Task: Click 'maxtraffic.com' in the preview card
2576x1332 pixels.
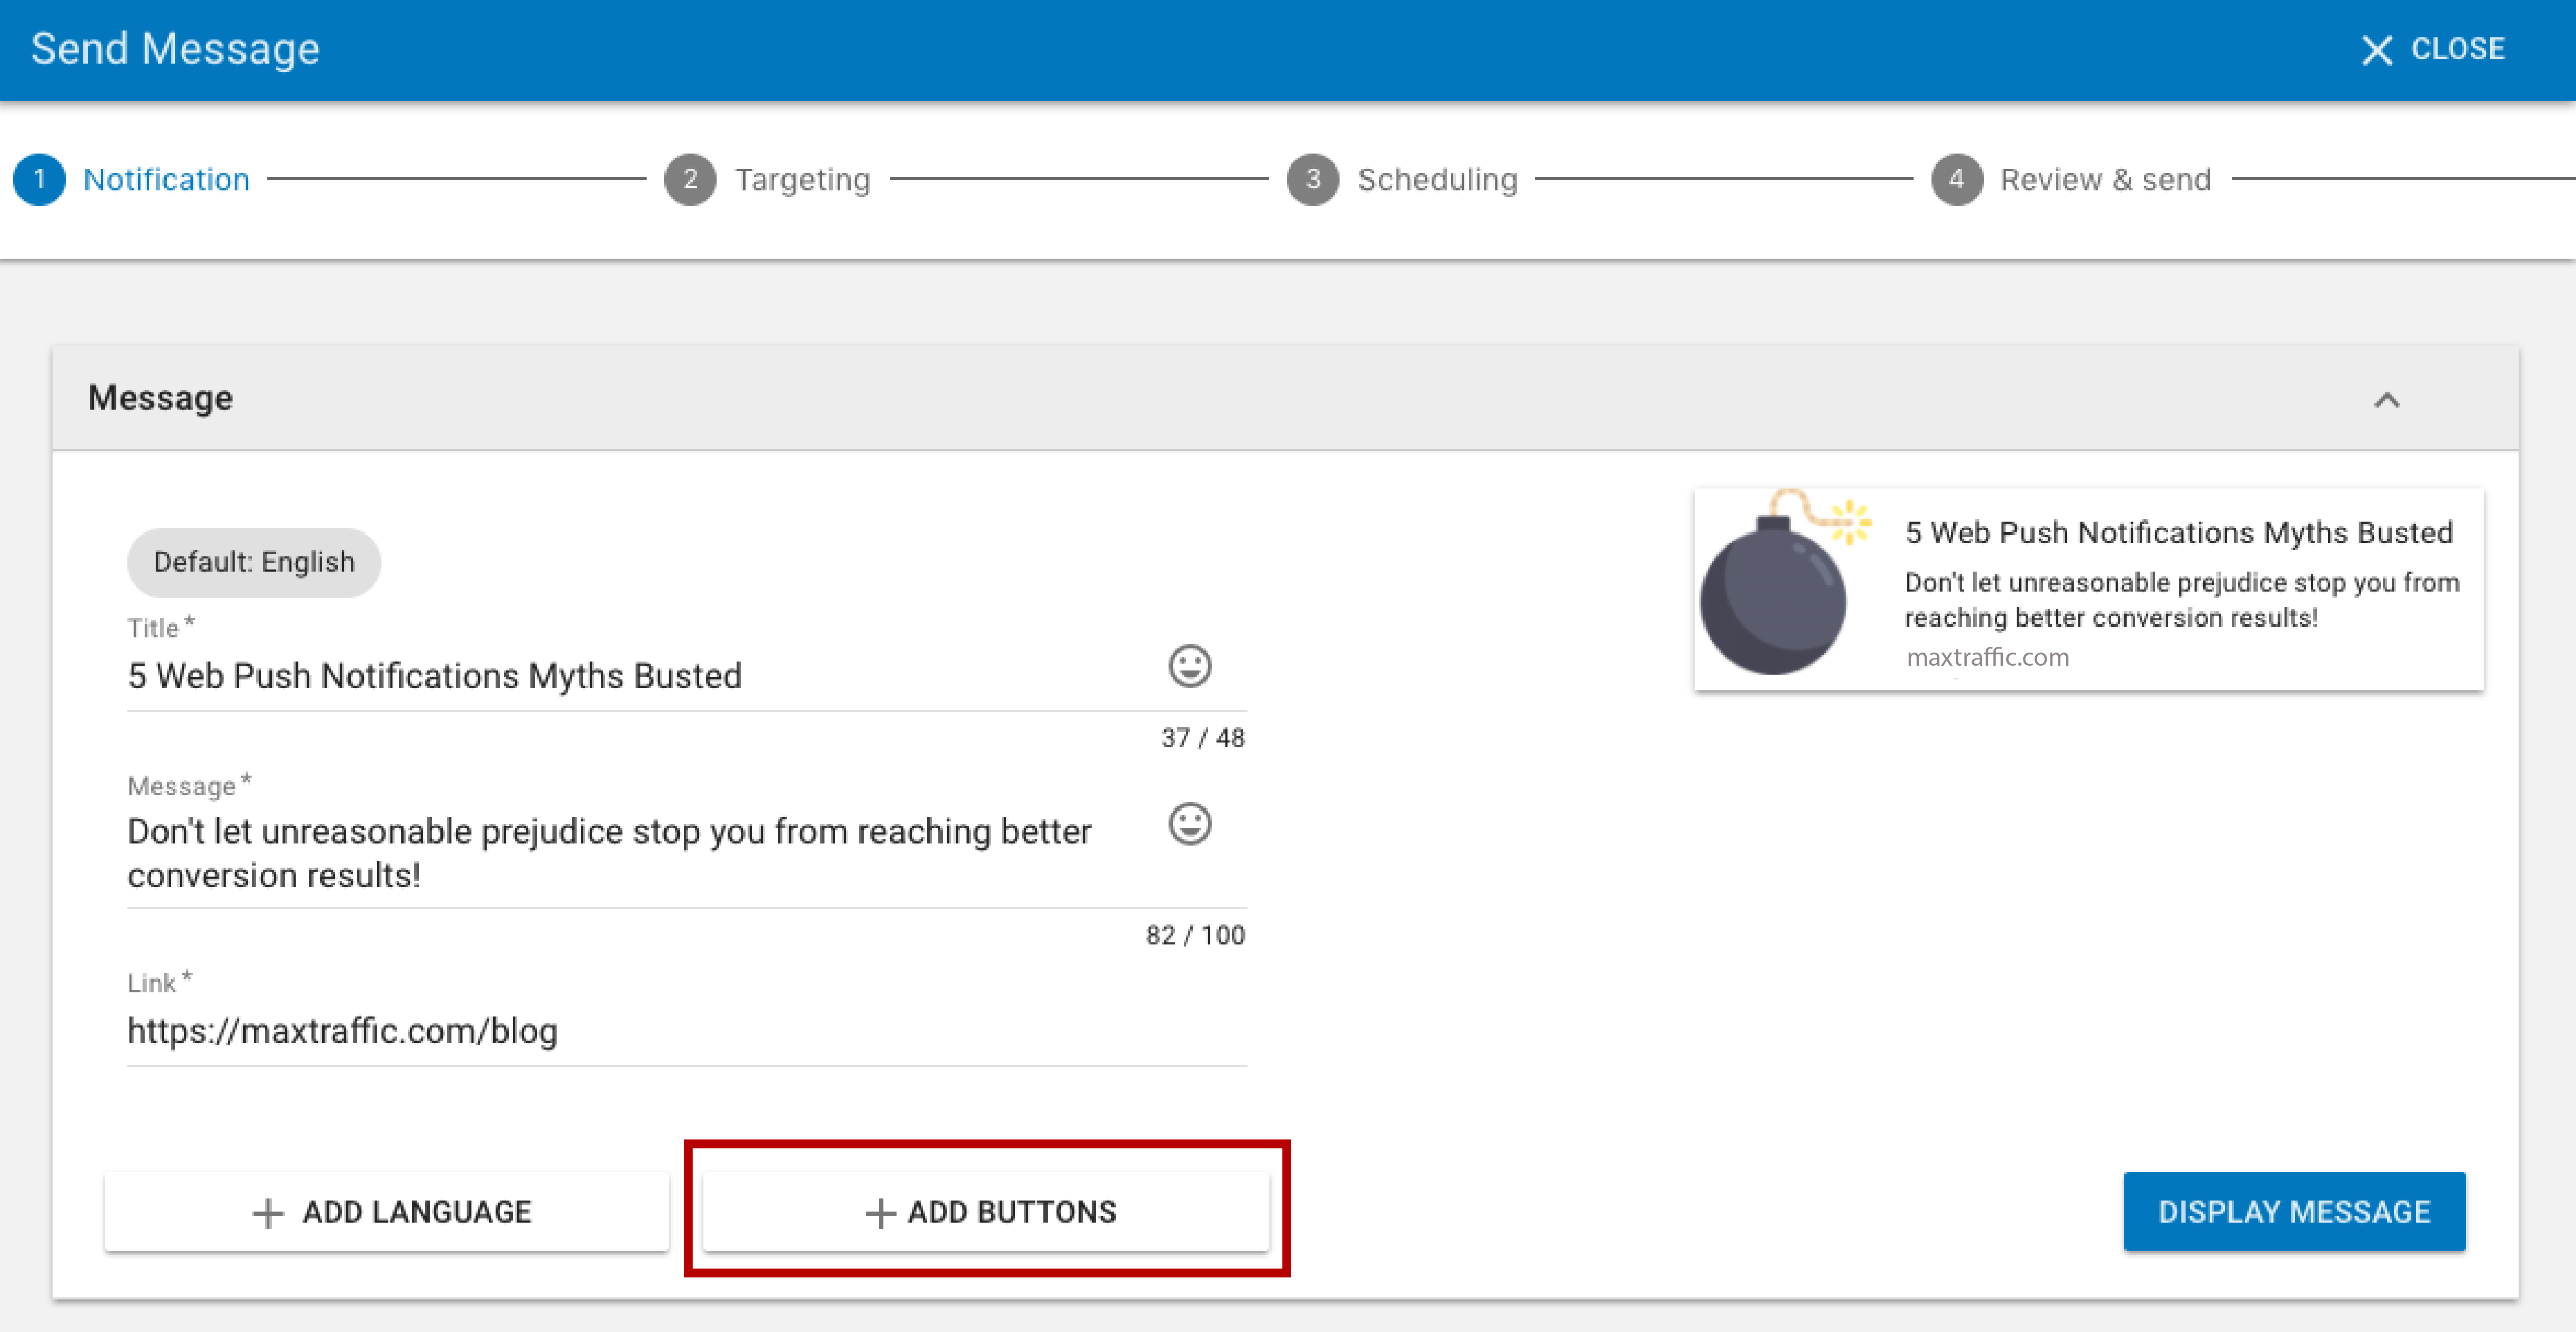Action: pyautogui.click(x=1987, y=656)
